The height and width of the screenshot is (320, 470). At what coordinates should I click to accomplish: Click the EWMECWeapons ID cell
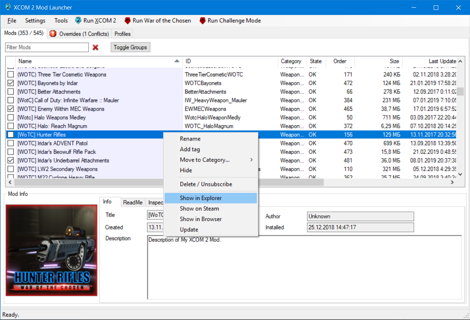(x=206, y=109)
